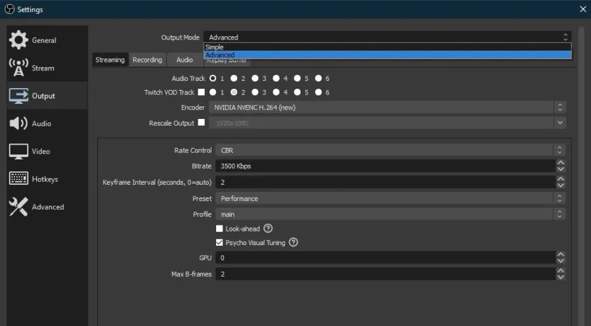Open General settings gear icon
This screenshot has height=326, width=591.
click(18, 40)
